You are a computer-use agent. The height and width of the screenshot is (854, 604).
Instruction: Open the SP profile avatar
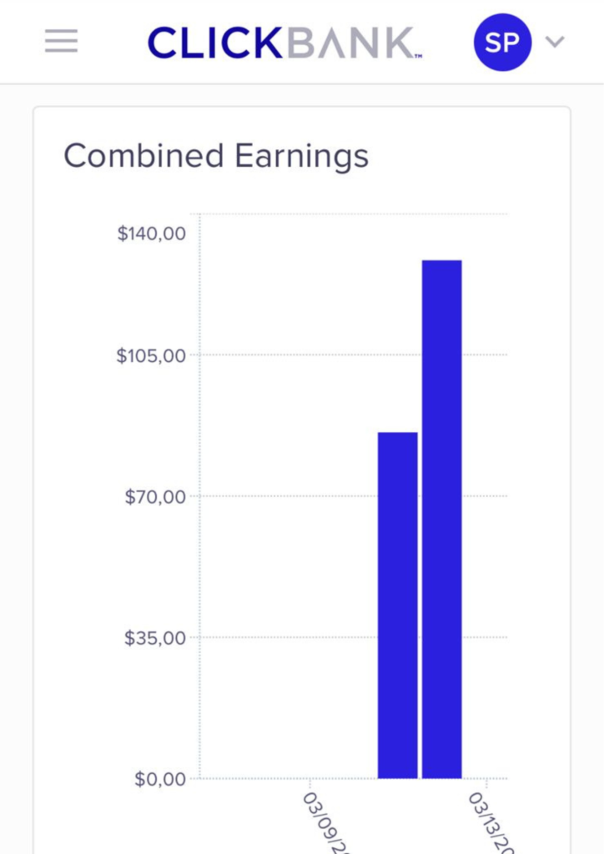click(502, 42)
